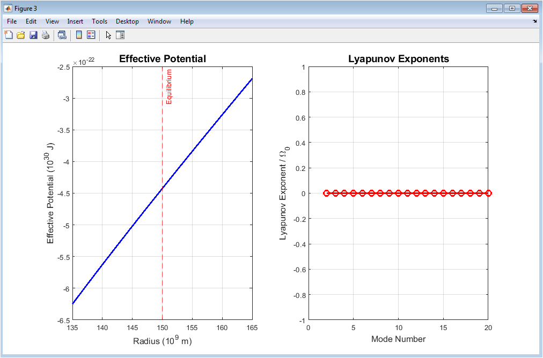Click the New Figure toolbar icon
Image resolution: width=543 pixels, height=358 pixels.
(8, 35)
